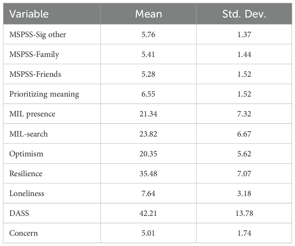Select the MIL-search mean value 23.82
This screenshot has height=246, width=295.
(x=148, y=134)
